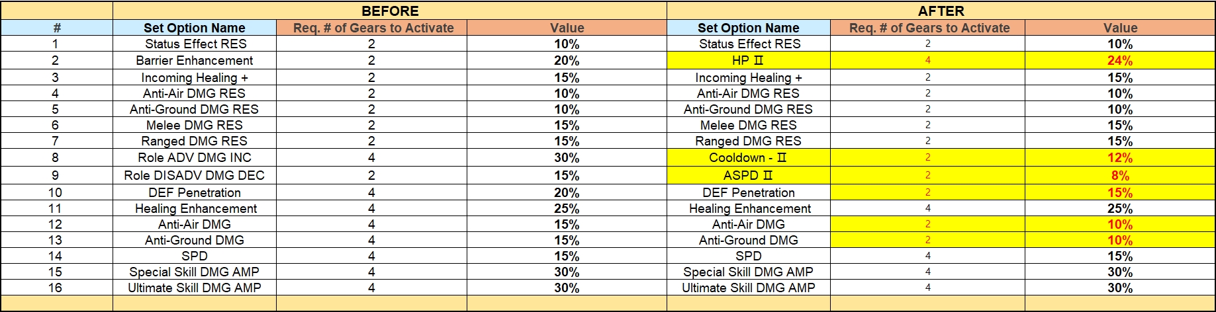Click BEFORE Healing Enhancement 25% value
1216x312 pixels.
point(567,208)
